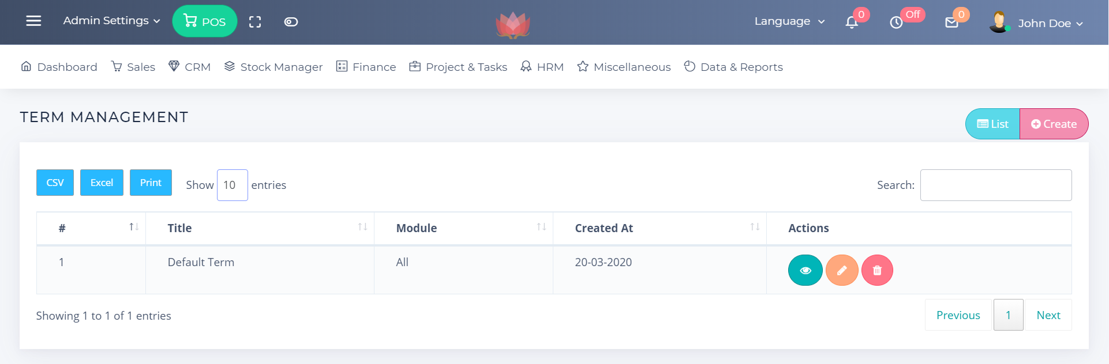This screenshot has width=1109, height=364.
Task: Open the mail envelope messages
Action: (951, 22)
